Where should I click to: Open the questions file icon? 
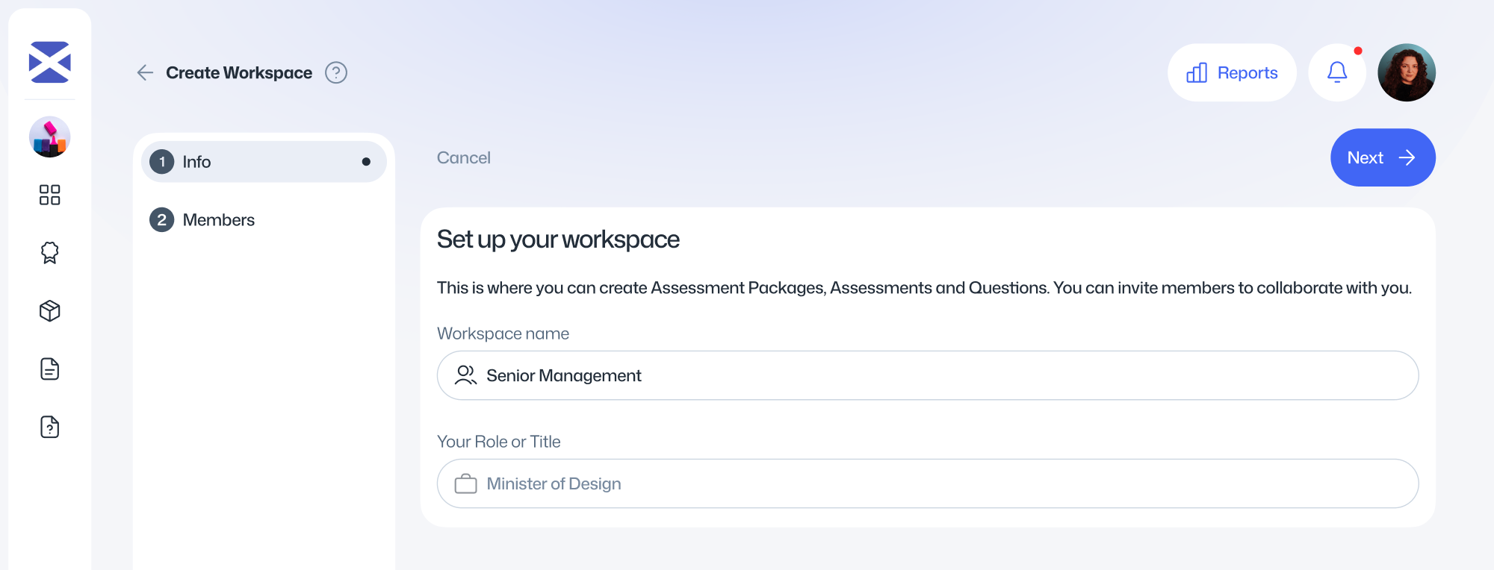(x=49, y=427)
